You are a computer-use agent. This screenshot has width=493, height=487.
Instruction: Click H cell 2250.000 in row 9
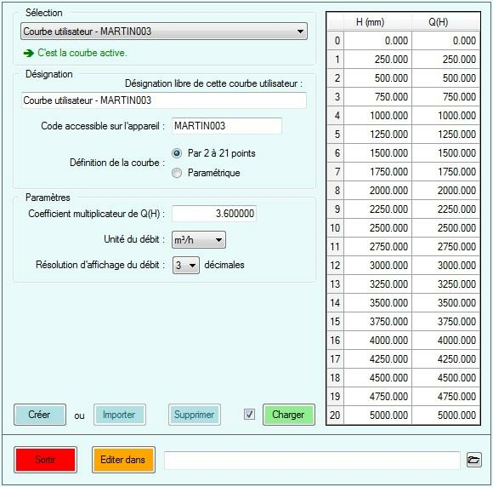click(x=378, y=209)
